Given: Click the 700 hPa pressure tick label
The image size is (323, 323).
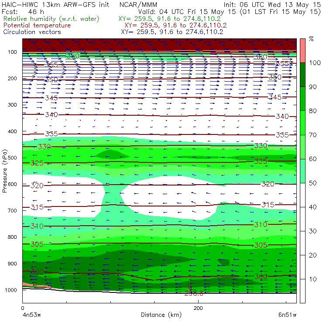Looking at the screenshot, I should [12, 211].
